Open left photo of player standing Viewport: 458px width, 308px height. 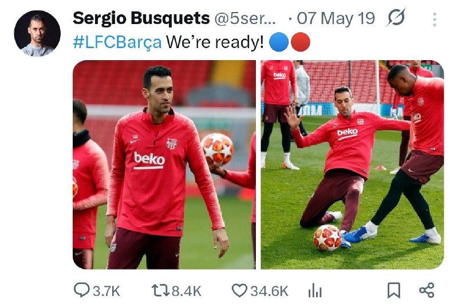[164, 164]
